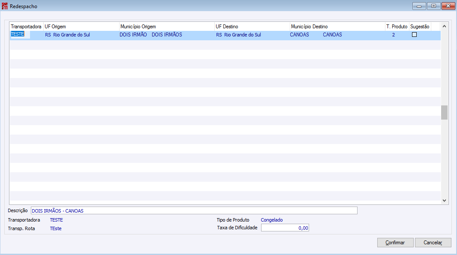The image size is (457, 255).
Task: Click the Município Destino column header
Action: click(x=337, y=27)
